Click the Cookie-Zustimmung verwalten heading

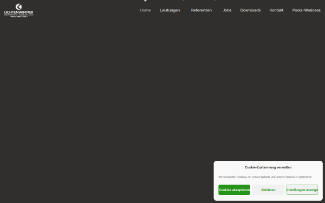coord(268,167)
